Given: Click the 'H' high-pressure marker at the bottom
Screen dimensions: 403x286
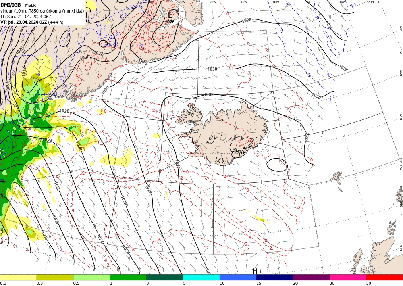Looking at the screenshot, I should pyautogui.click(x=255, y=271).
